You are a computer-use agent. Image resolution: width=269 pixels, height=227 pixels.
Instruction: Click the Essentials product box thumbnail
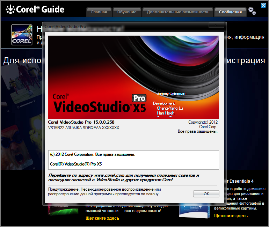pos(195,211)
